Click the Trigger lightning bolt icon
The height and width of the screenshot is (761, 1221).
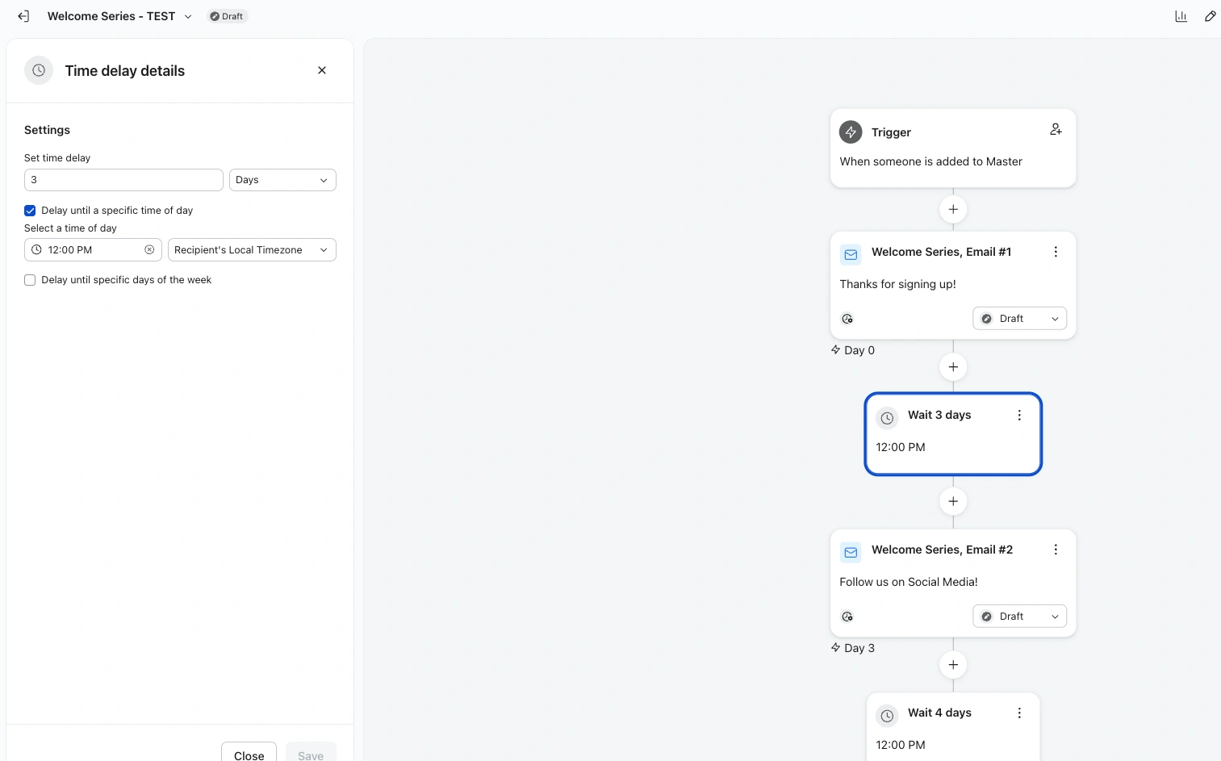click(x=851, y=132)
